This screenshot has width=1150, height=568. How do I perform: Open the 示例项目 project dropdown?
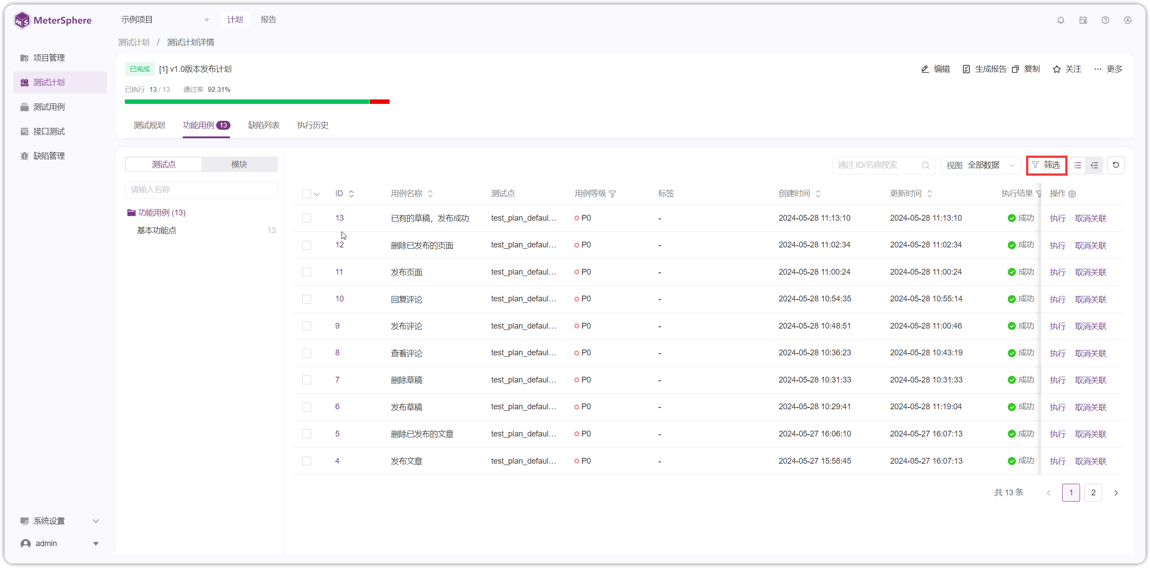pyautogui.click(x=165, y=20)
